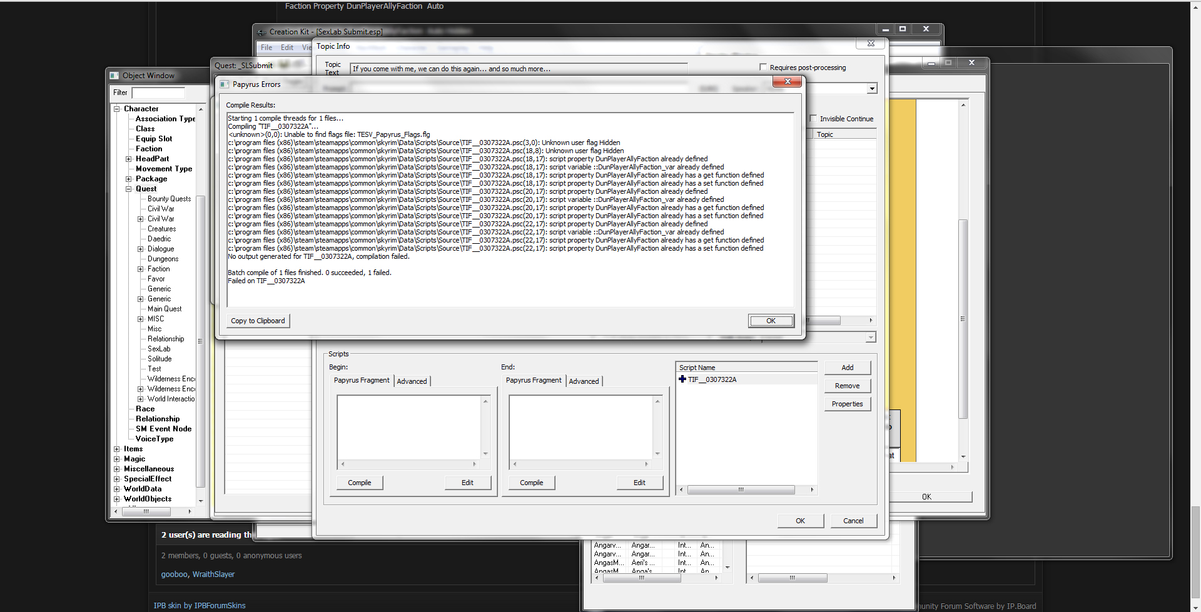The height and width of the screenshot is (612, 1201).
Task: Click OK in the background quest window
Action: [x=926, y=497]
